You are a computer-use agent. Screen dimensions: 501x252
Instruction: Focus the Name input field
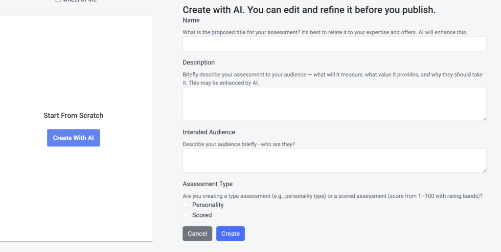coord(335,43)
